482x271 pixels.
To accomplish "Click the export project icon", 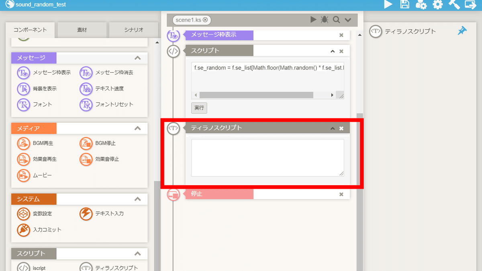I will (470, 4).
